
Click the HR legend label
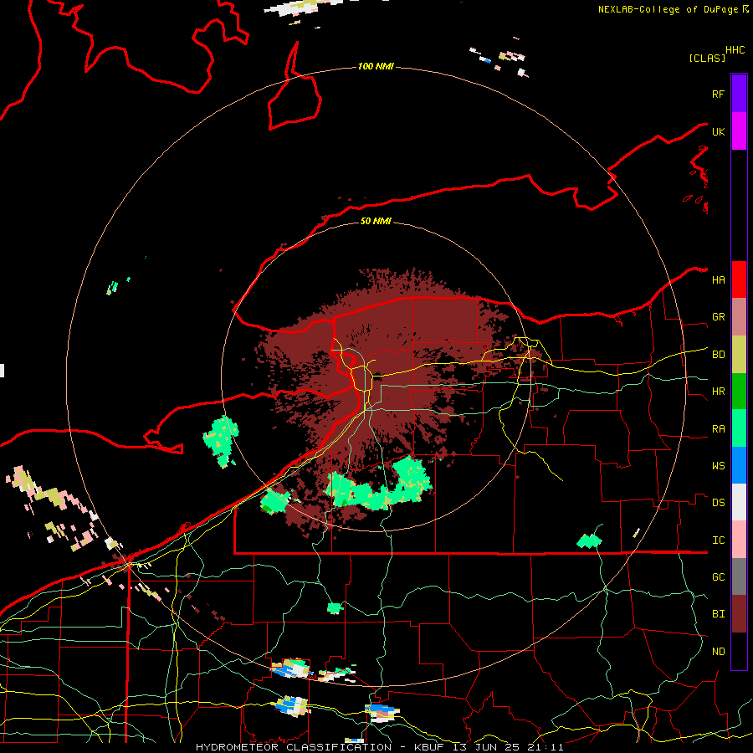pos(718,392)
